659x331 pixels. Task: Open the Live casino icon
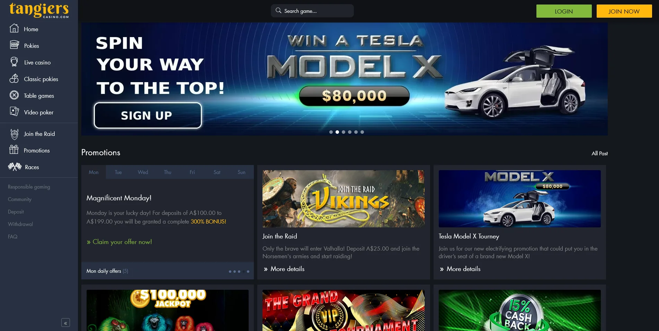coord(14,62)
